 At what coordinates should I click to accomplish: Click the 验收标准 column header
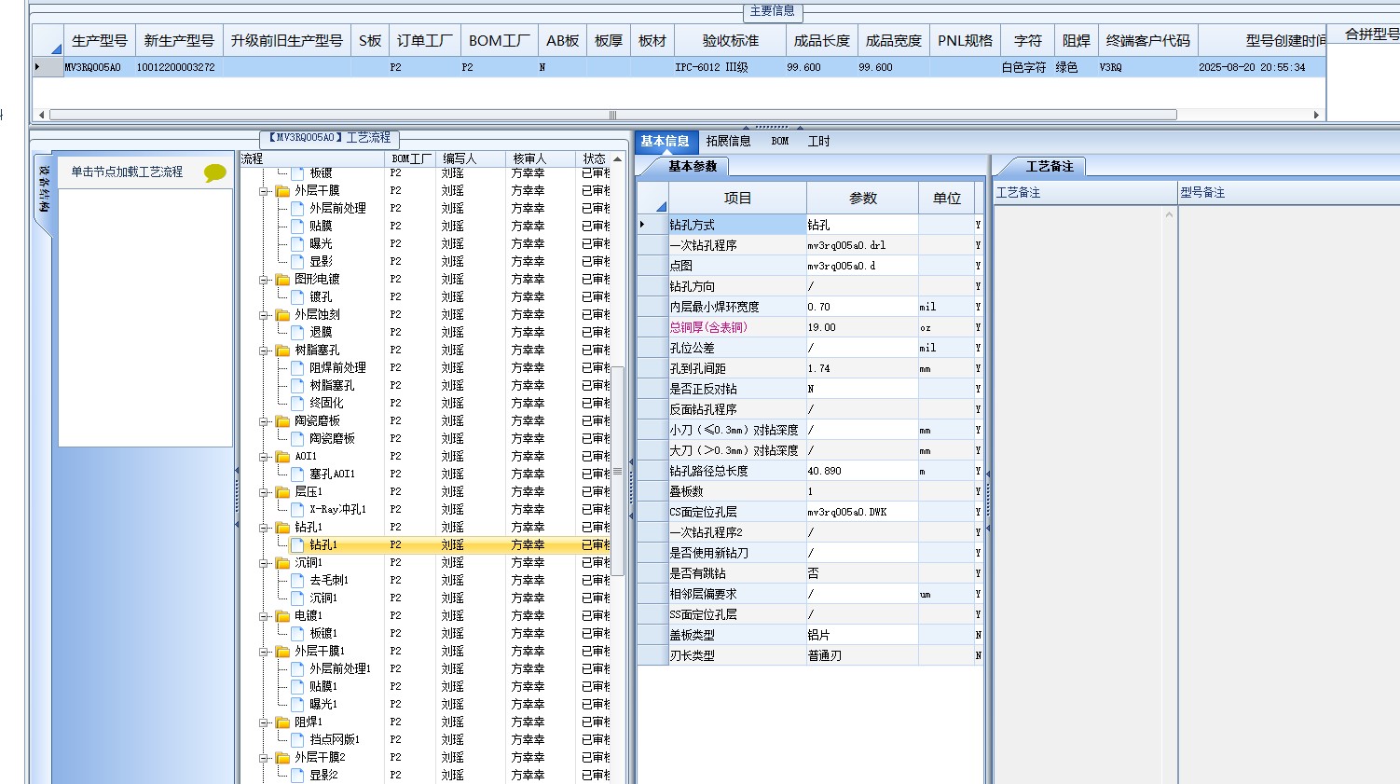point(730,41)
